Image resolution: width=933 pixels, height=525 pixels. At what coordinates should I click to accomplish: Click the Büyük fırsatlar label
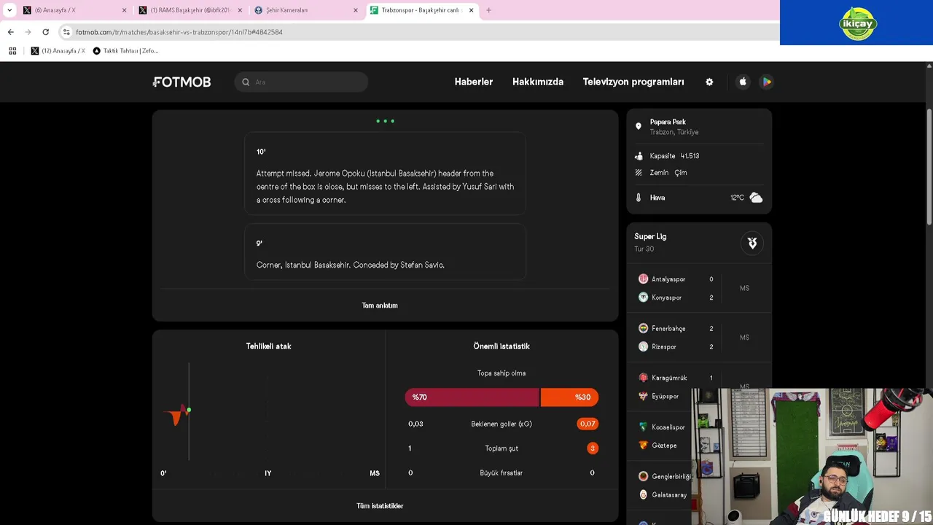[x=501, y=473]
